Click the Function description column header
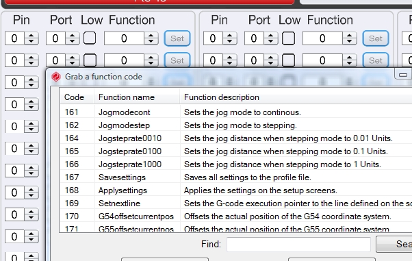 click(x=296, y=97)
